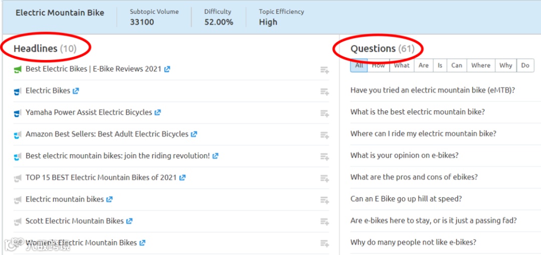Screen dimensions: 541x255
Task: Open TOP 15 BEST Electric Mountain Bikes headline
Action: pos(101,177)
